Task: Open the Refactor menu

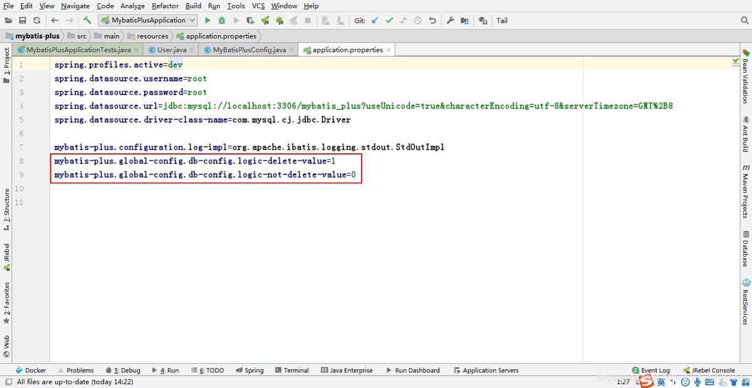Action: 165,6
